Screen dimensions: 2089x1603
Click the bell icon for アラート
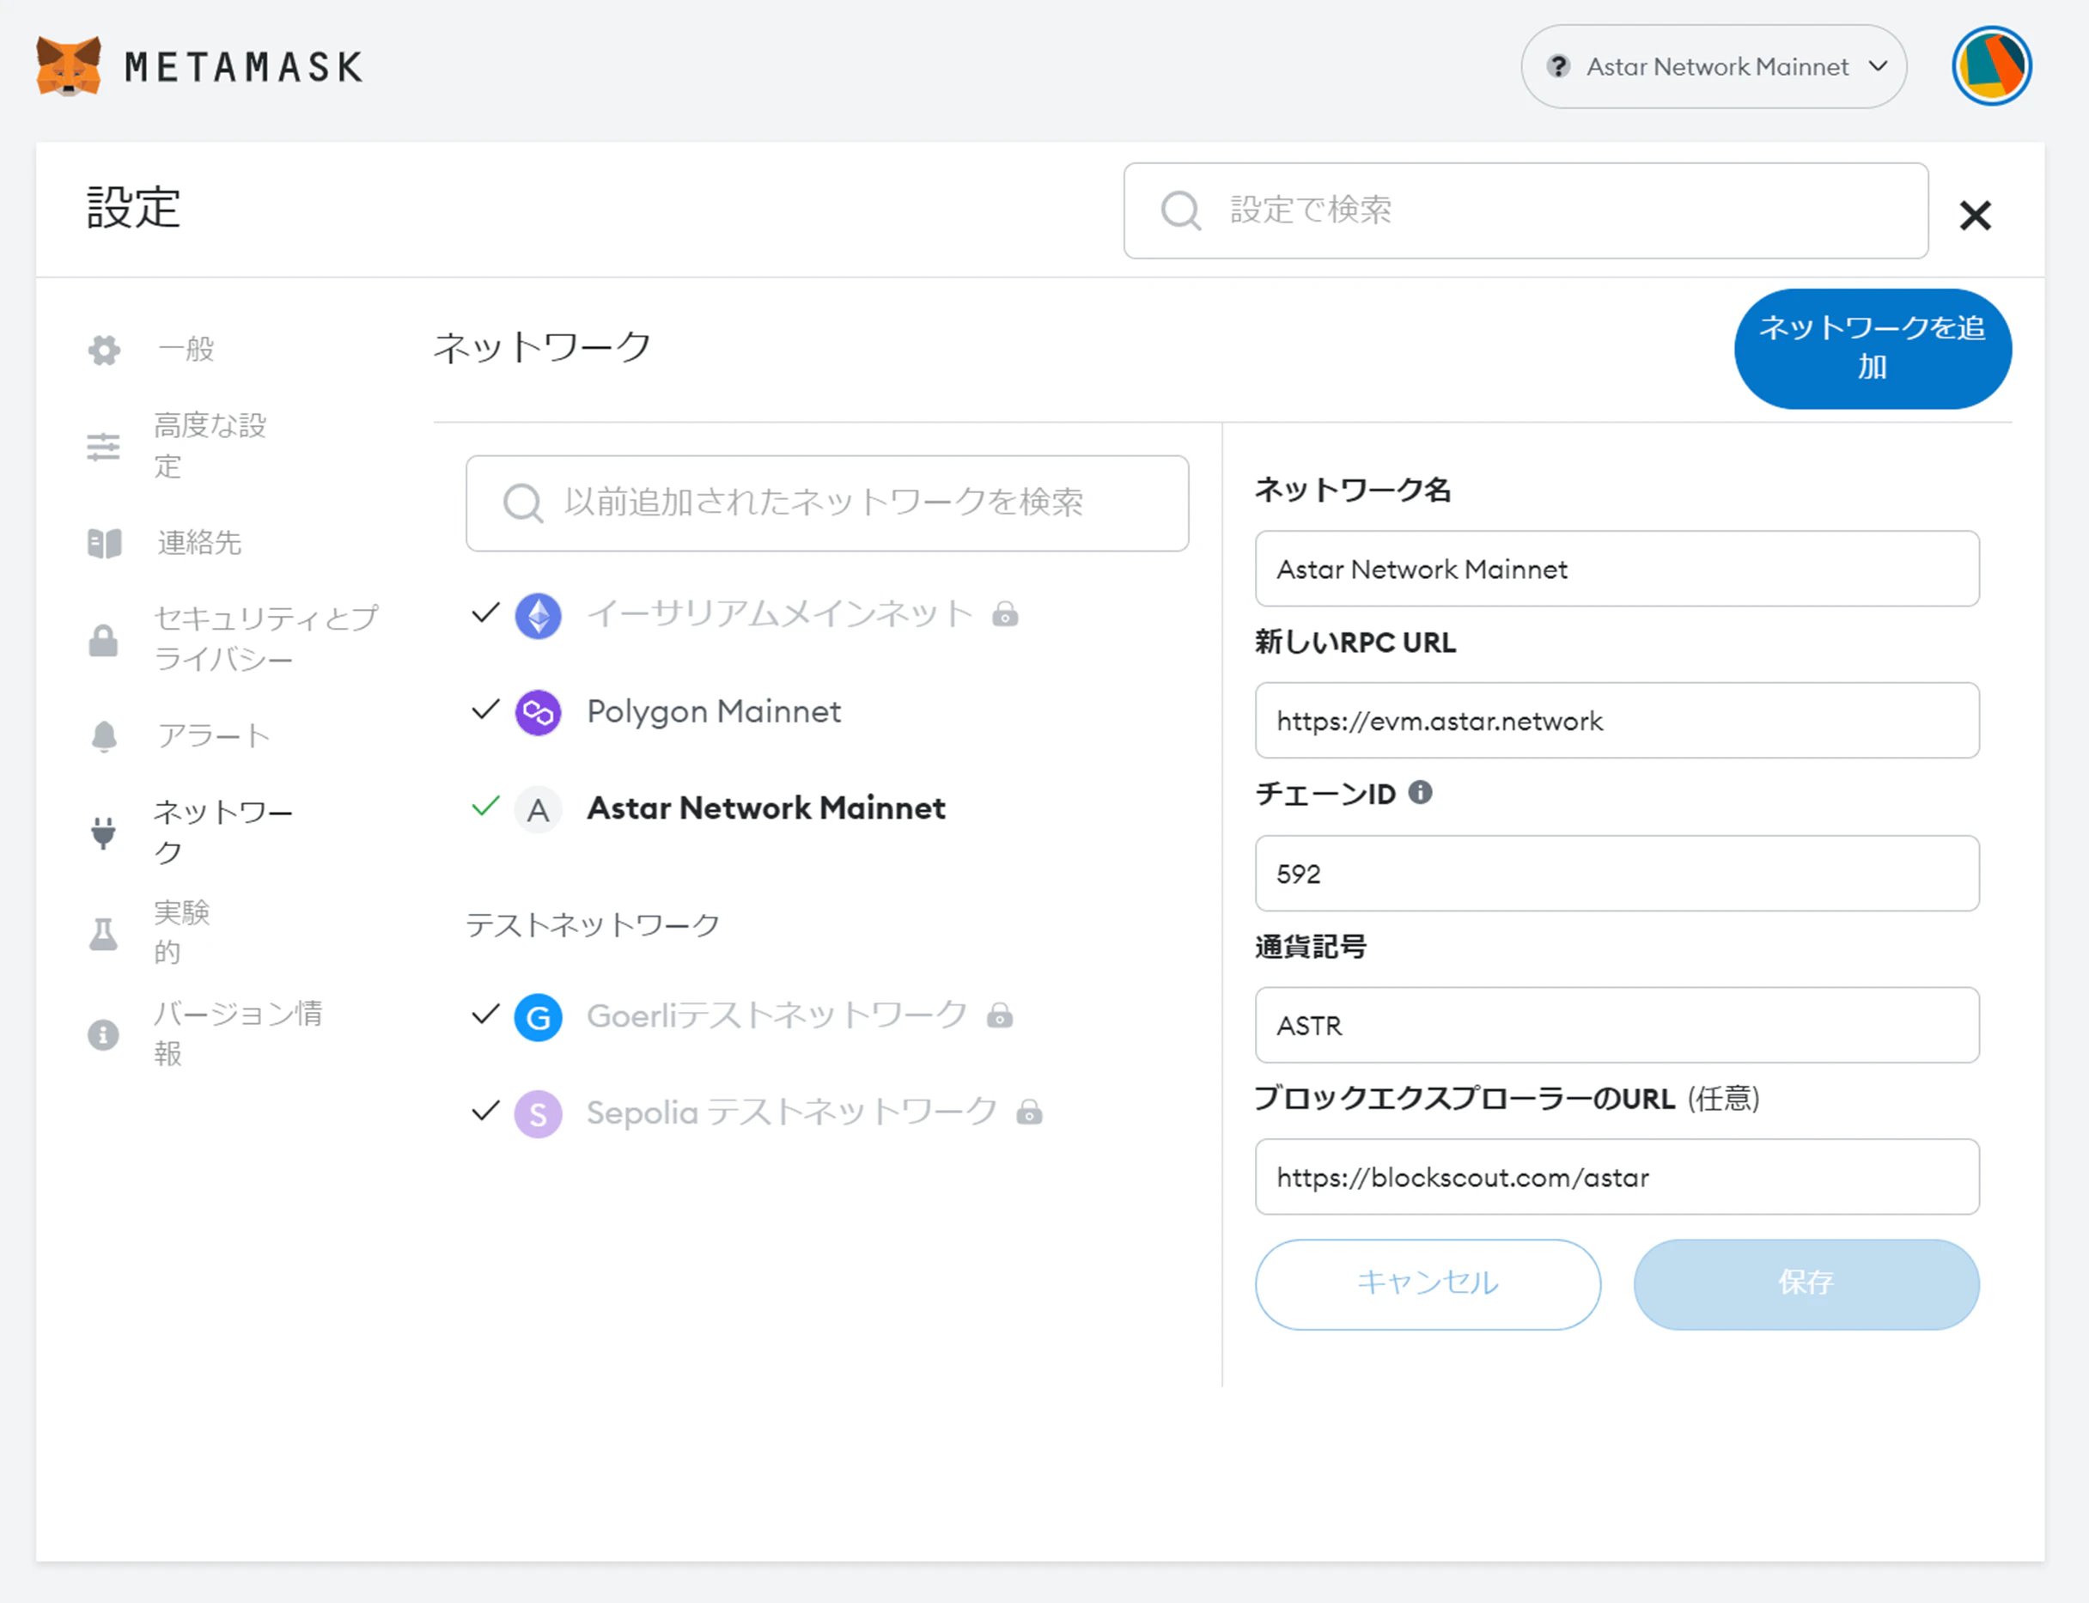[104, 736]
